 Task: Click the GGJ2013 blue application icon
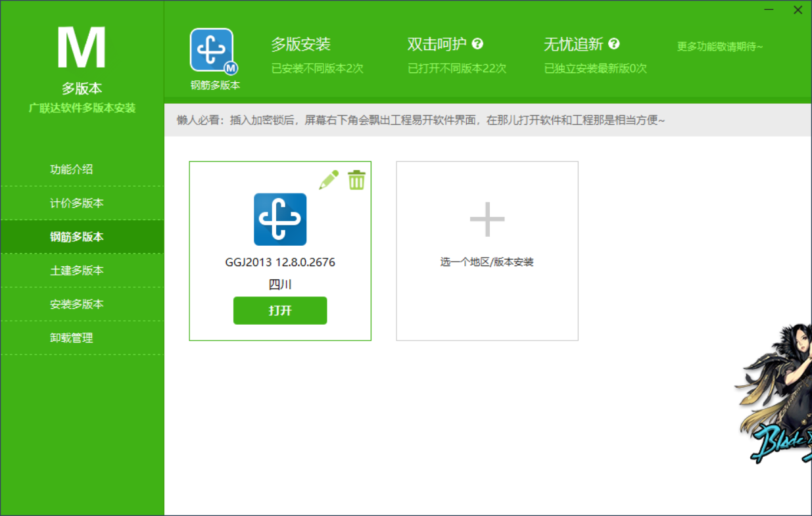(280, 219)
